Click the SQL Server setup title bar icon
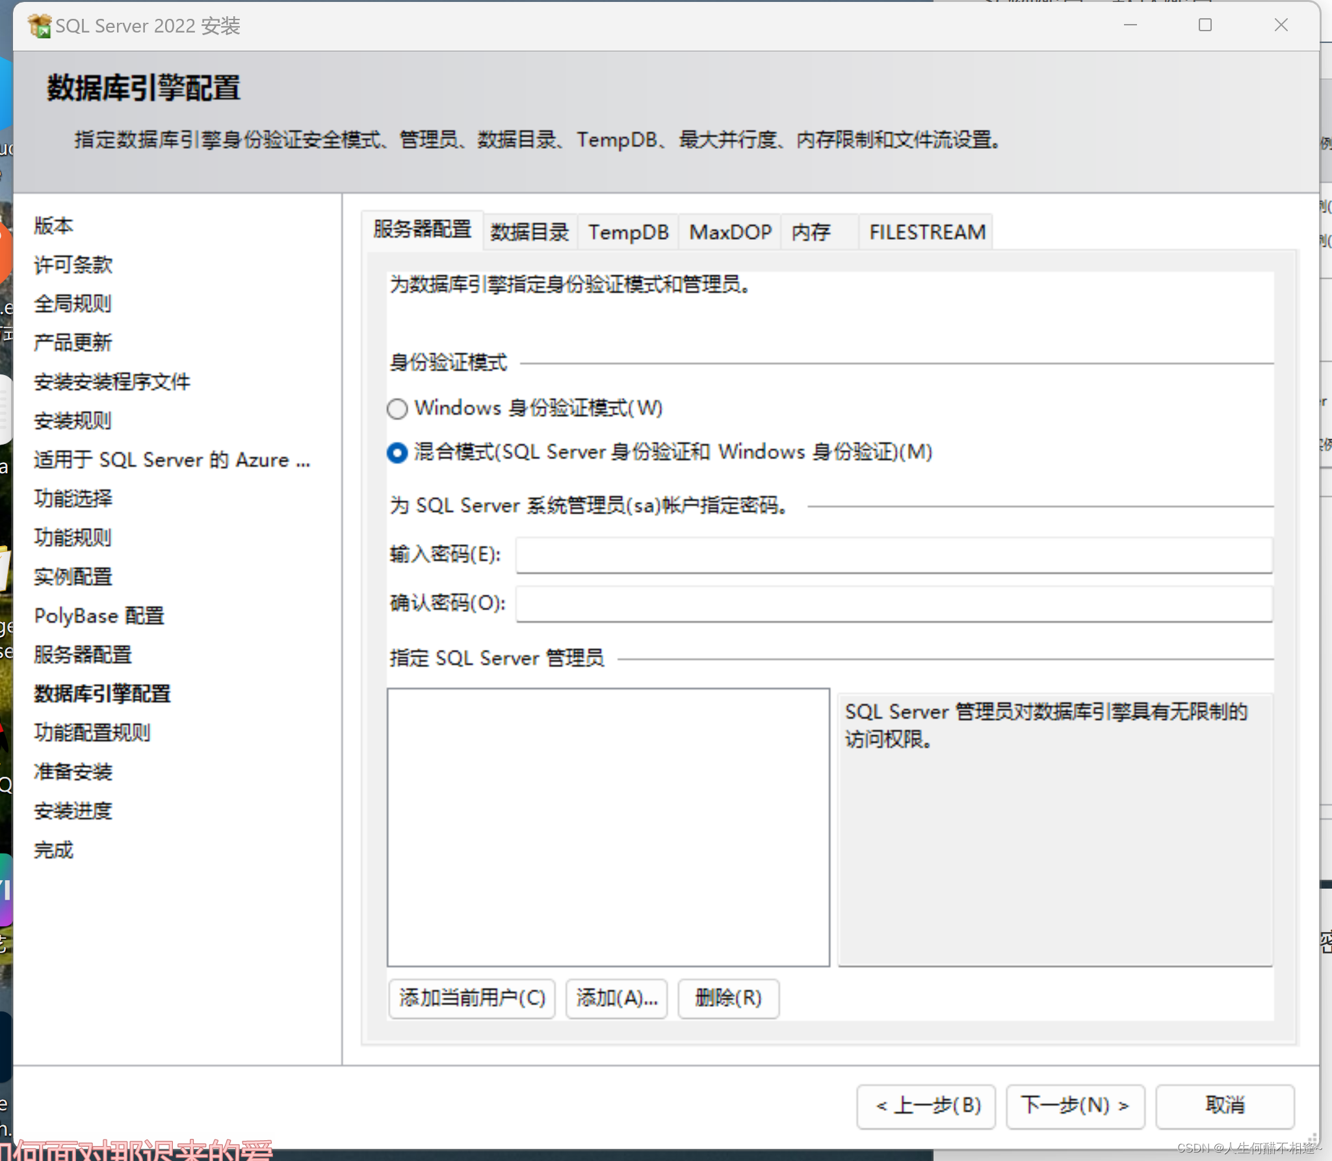This screenshot has width=1332, height=1161. tap(39, 26)
